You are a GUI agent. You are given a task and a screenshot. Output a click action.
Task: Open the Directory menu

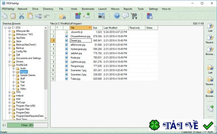pos(48,9)
